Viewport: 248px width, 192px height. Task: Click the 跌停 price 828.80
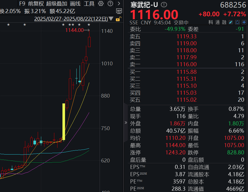236,152
